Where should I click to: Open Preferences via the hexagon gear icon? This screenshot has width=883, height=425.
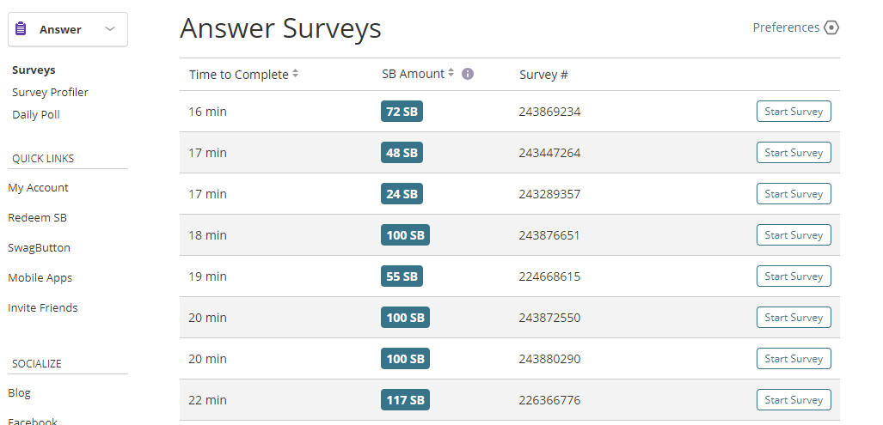[831, 27]
